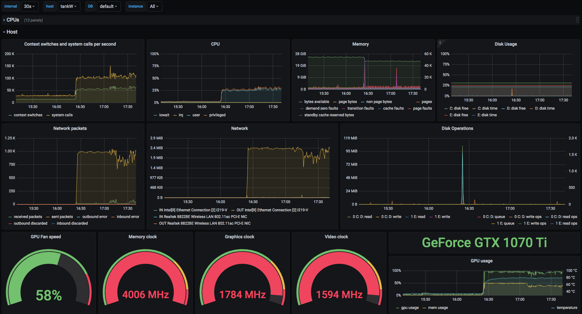Screen dimensions: 582x314
Task: Click the privileged legend color swatch
Action: pyautogui.click(x=206, y=115)
